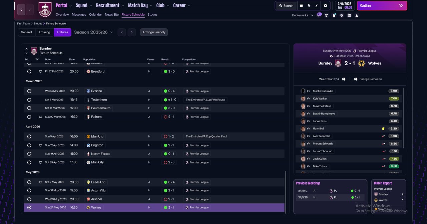Select the Training tab
The width and height of the screenshot is (427, 224).
pos(44,32)
